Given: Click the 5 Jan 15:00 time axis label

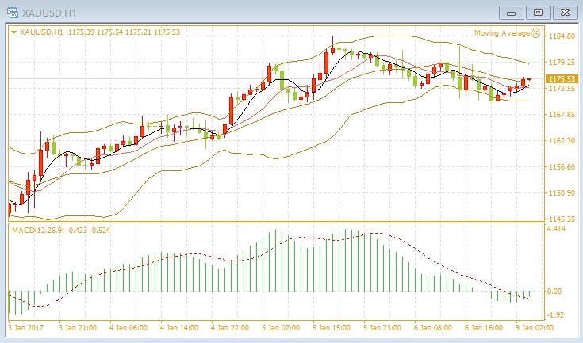Looking at the screenshot, I should (332, 328).
